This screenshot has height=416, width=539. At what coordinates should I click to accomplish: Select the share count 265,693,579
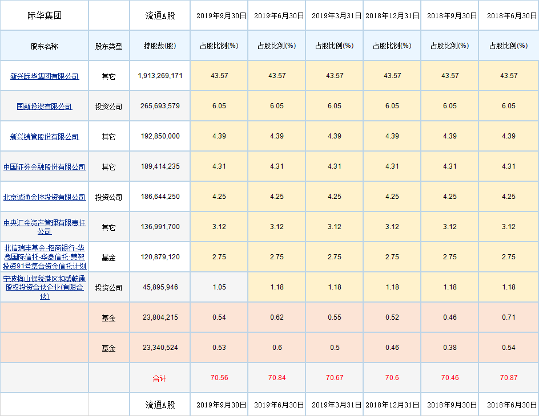tap(160, 106)
